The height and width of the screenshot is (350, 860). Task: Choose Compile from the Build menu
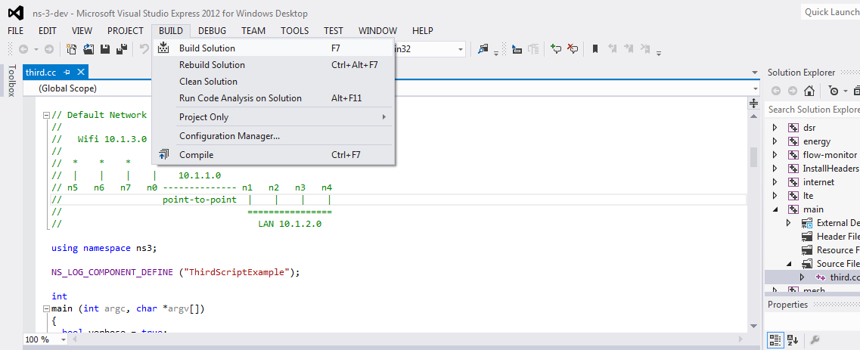click(x=273, y=154)
